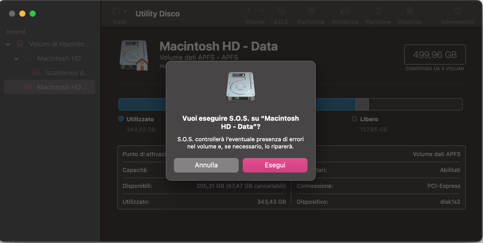Run S.O.S. from the toolbar
483x243 pixels.
pyautogui.click(x=282, y=14)
